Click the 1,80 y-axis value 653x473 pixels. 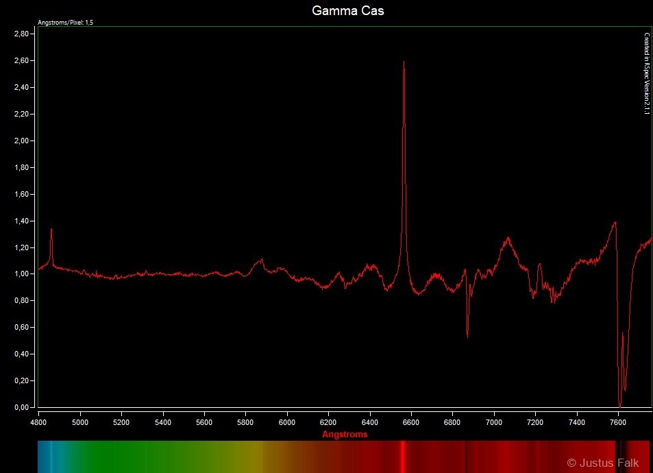[21, 167]
